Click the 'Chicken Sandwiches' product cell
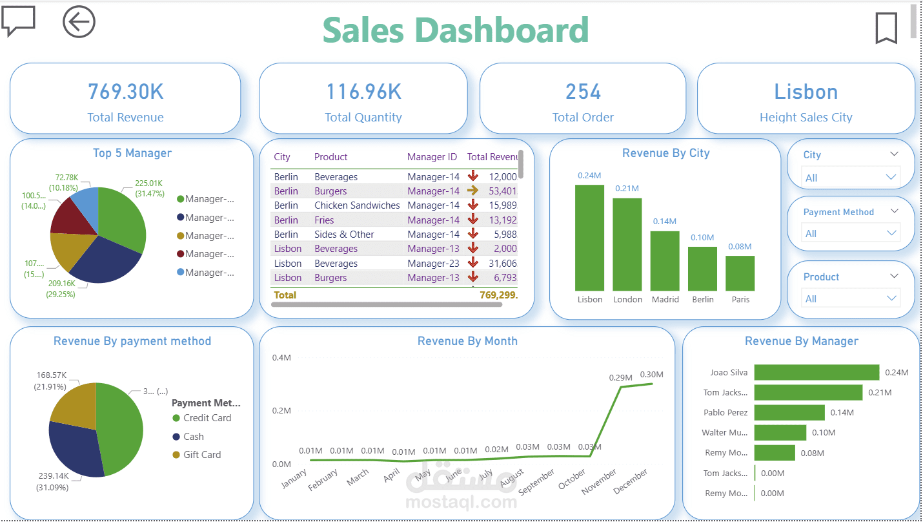Image resolution: width=923 pixels, height=522 pixels. pos(357,205)
